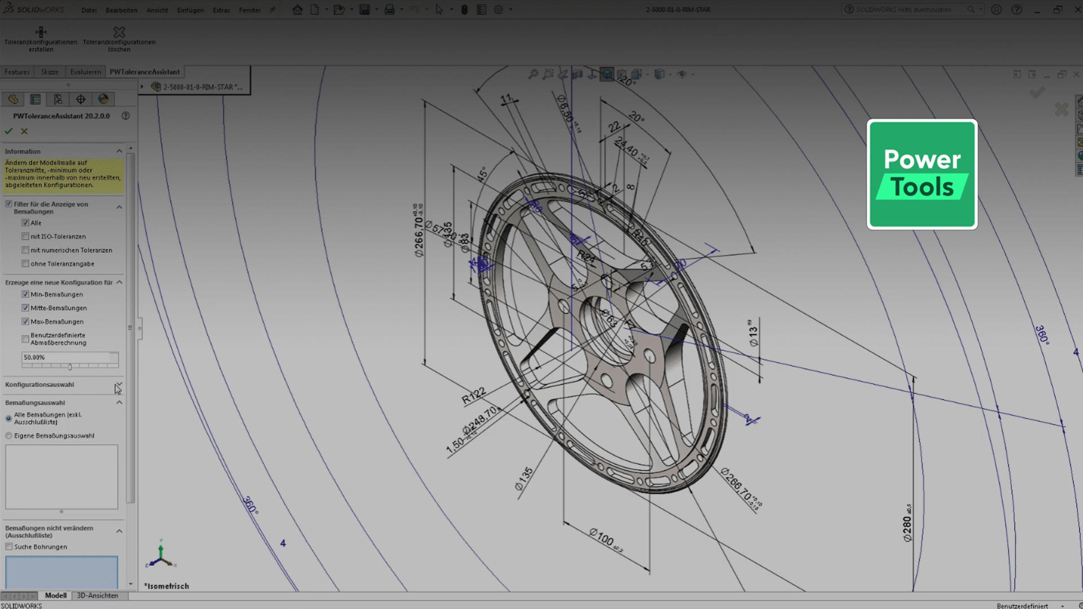The width and height of the screenshot is (1083, 609).
Task: Create a new document via New icon
Action: pos(315,10)
